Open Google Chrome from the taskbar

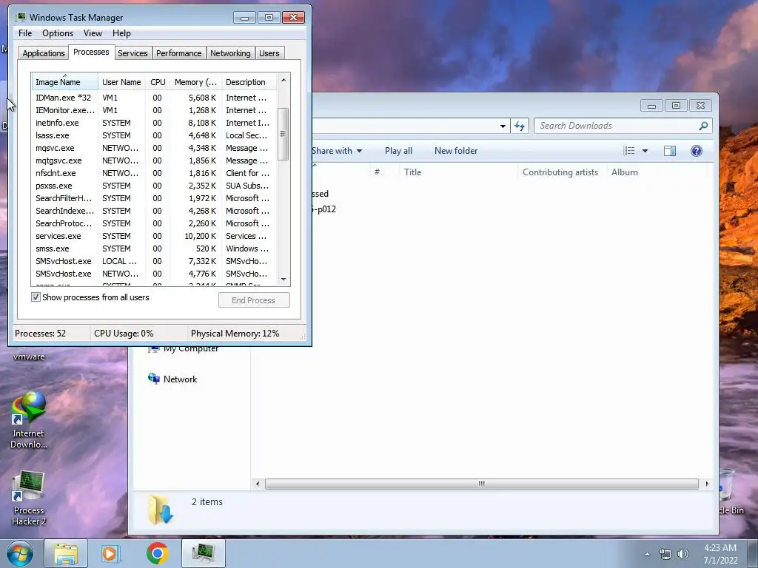pyautogui.click(x=157, y=553)
